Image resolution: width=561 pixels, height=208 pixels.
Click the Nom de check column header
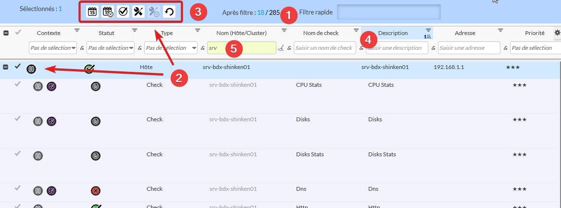[x=321, y=33]
